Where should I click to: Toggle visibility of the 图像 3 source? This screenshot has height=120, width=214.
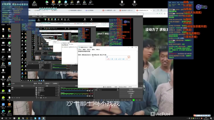tap(56, 92)
